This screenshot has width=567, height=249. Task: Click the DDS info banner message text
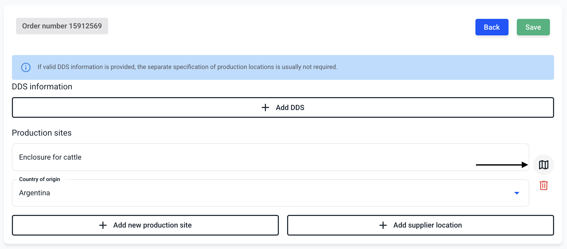[188, 67]
